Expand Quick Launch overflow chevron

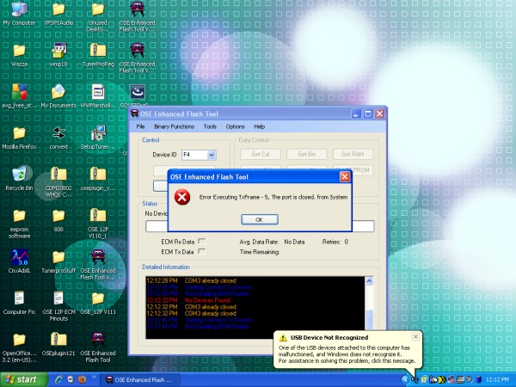[94, 378]
